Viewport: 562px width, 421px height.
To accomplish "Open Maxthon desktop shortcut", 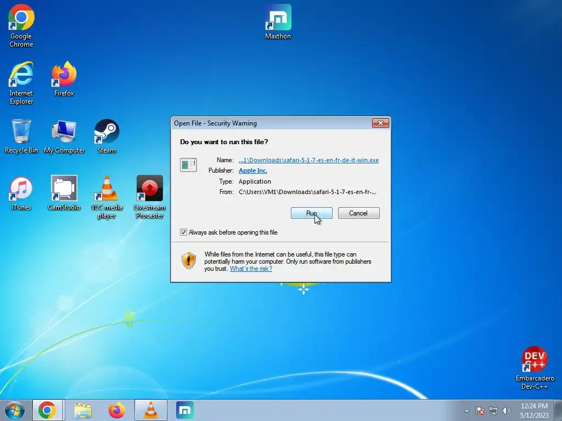I will coord(278,22).
